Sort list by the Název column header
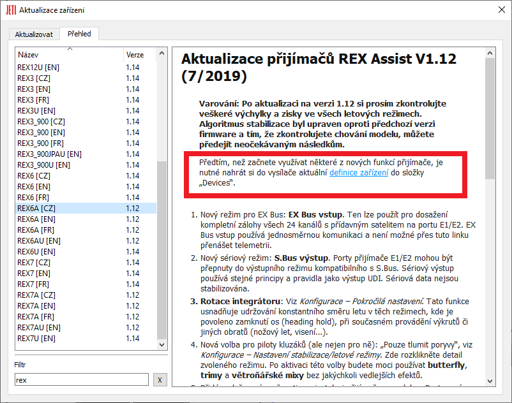This screenshot has height=403, width=512. (x=70, y=54)
